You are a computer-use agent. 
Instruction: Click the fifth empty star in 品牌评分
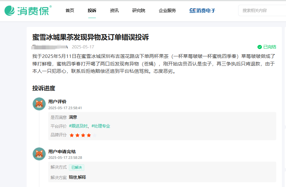pyautogui.click(x=94, y=135)
